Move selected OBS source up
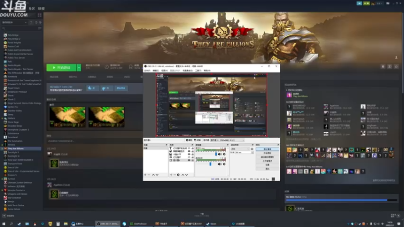The image size is (404, 227). [183, 175]
